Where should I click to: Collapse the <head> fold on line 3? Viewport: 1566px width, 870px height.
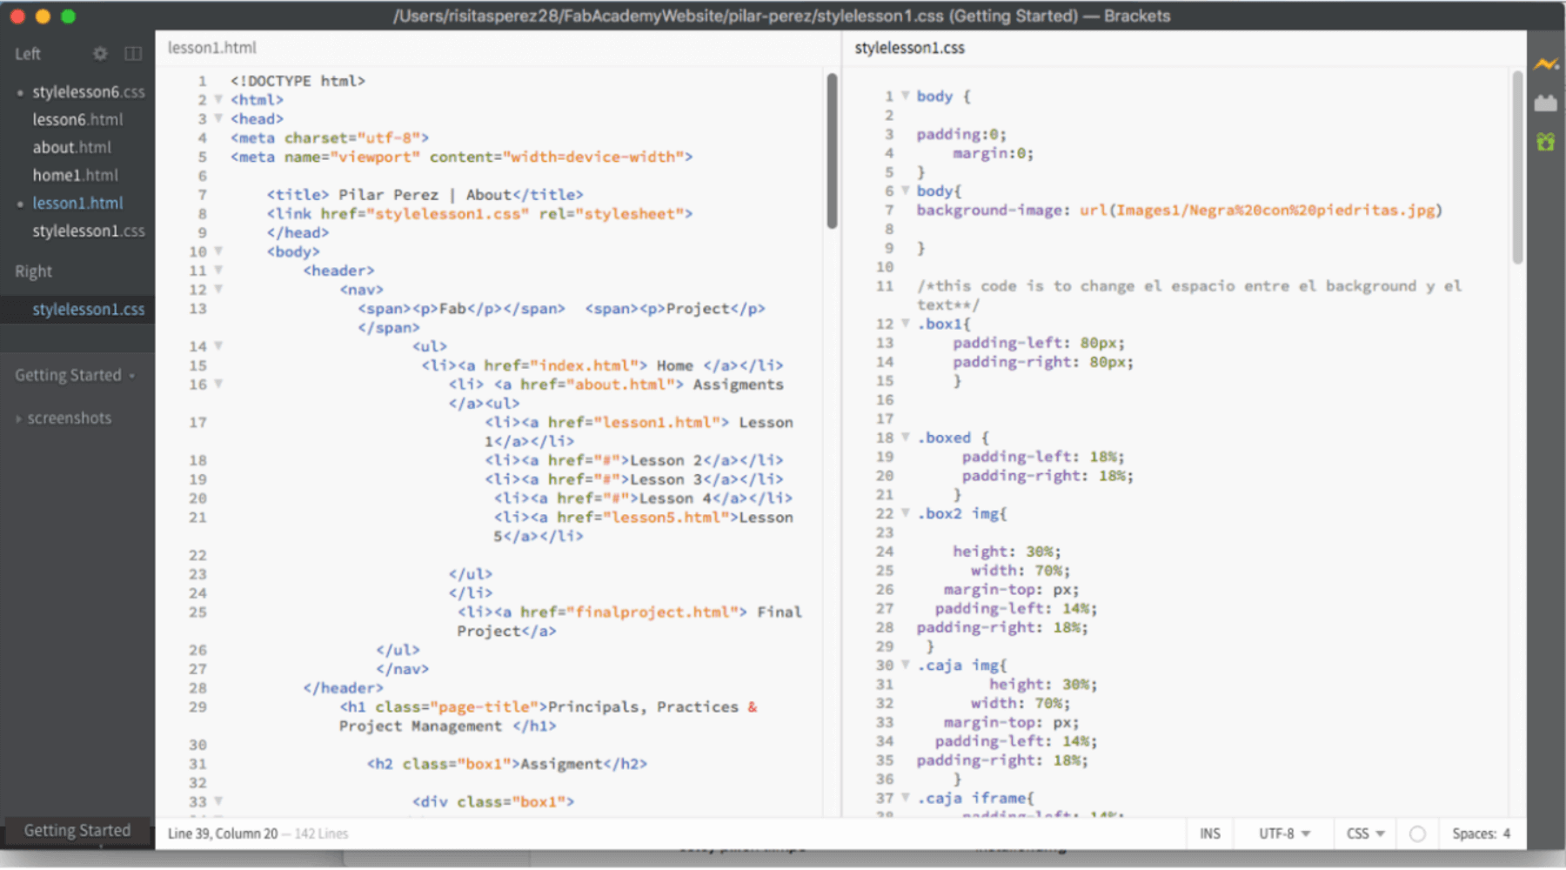(x=218, y=118)
